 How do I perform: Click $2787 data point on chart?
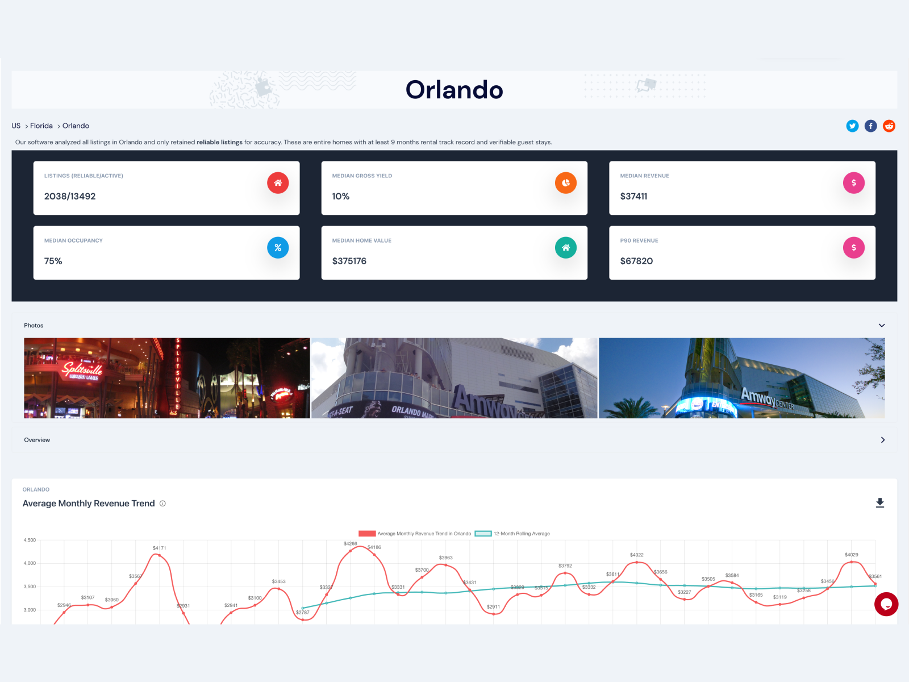click(x=303, y=619)
